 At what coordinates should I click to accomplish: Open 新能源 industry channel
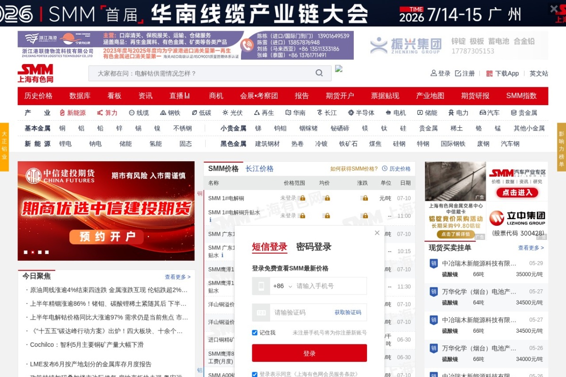[73, 113]
